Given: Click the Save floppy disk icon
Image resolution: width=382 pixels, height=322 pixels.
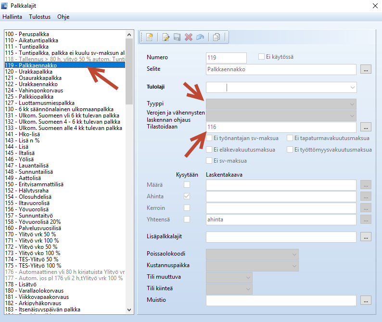Looking at the screenshot, I should click(x=177, y=37).
